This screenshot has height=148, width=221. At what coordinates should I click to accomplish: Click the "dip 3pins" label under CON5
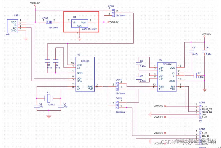[120, 112]
